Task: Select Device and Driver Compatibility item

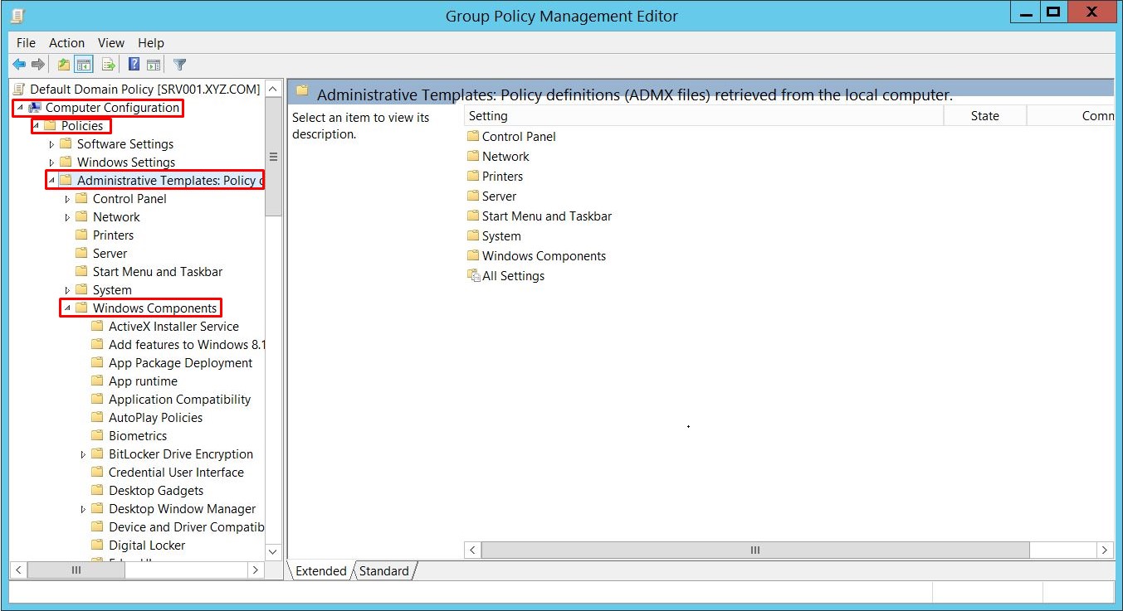Action: point(186,527)
